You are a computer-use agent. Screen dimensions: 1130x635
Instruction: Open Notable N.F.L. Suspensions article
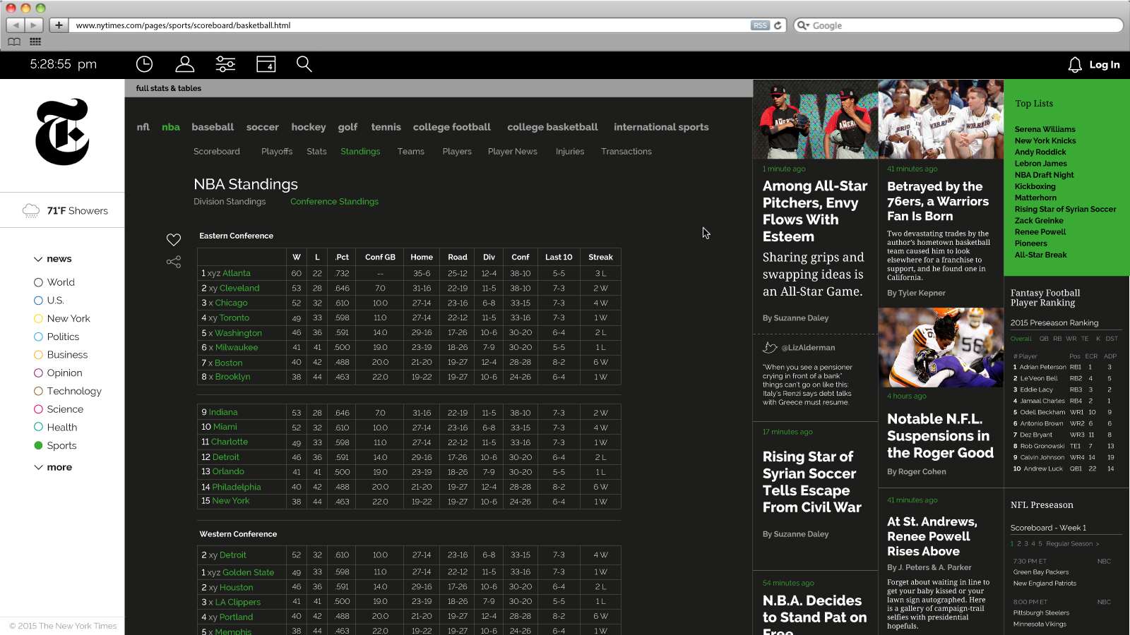tap(940, 436)
